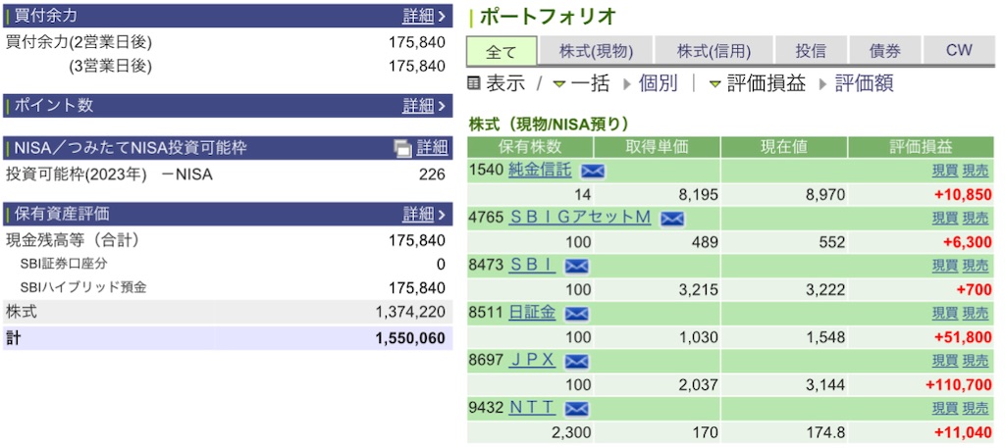Viewport: 1005px width, 448px height.
Task: Select the 評価損益 view toggle
Action: [758, 83]
